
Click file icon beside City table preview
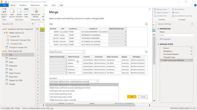pyautogui.click(x=146, y=24)
